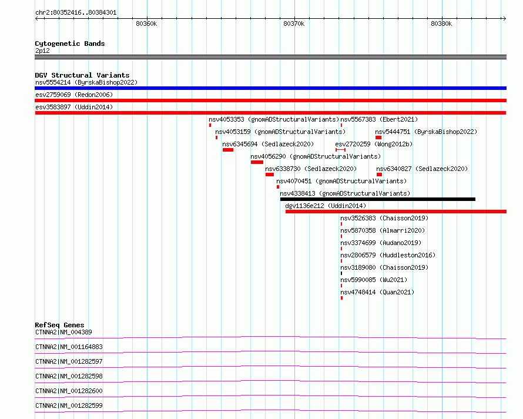Click nsv3189080 (Chaisson2019) label
This screenshot has height=419, width=523.
(384, 267)
